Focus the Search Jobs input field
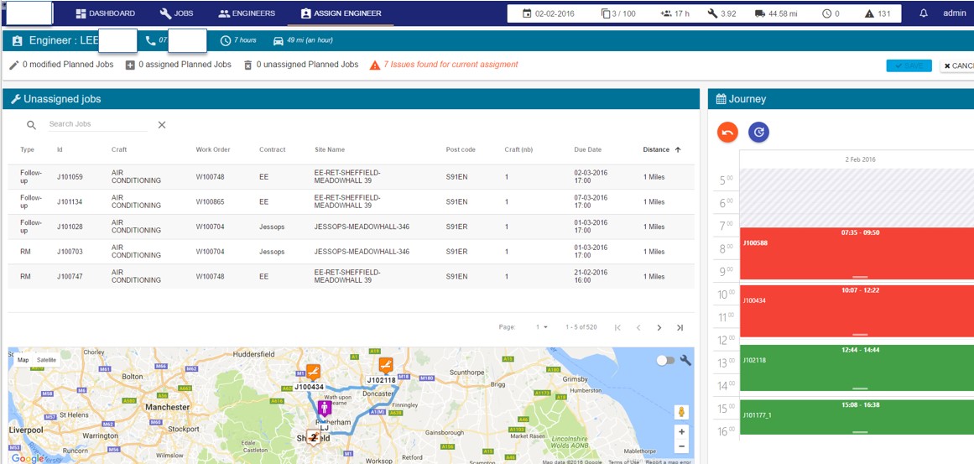This screenshot has height=464, width=974. [98, 124]
